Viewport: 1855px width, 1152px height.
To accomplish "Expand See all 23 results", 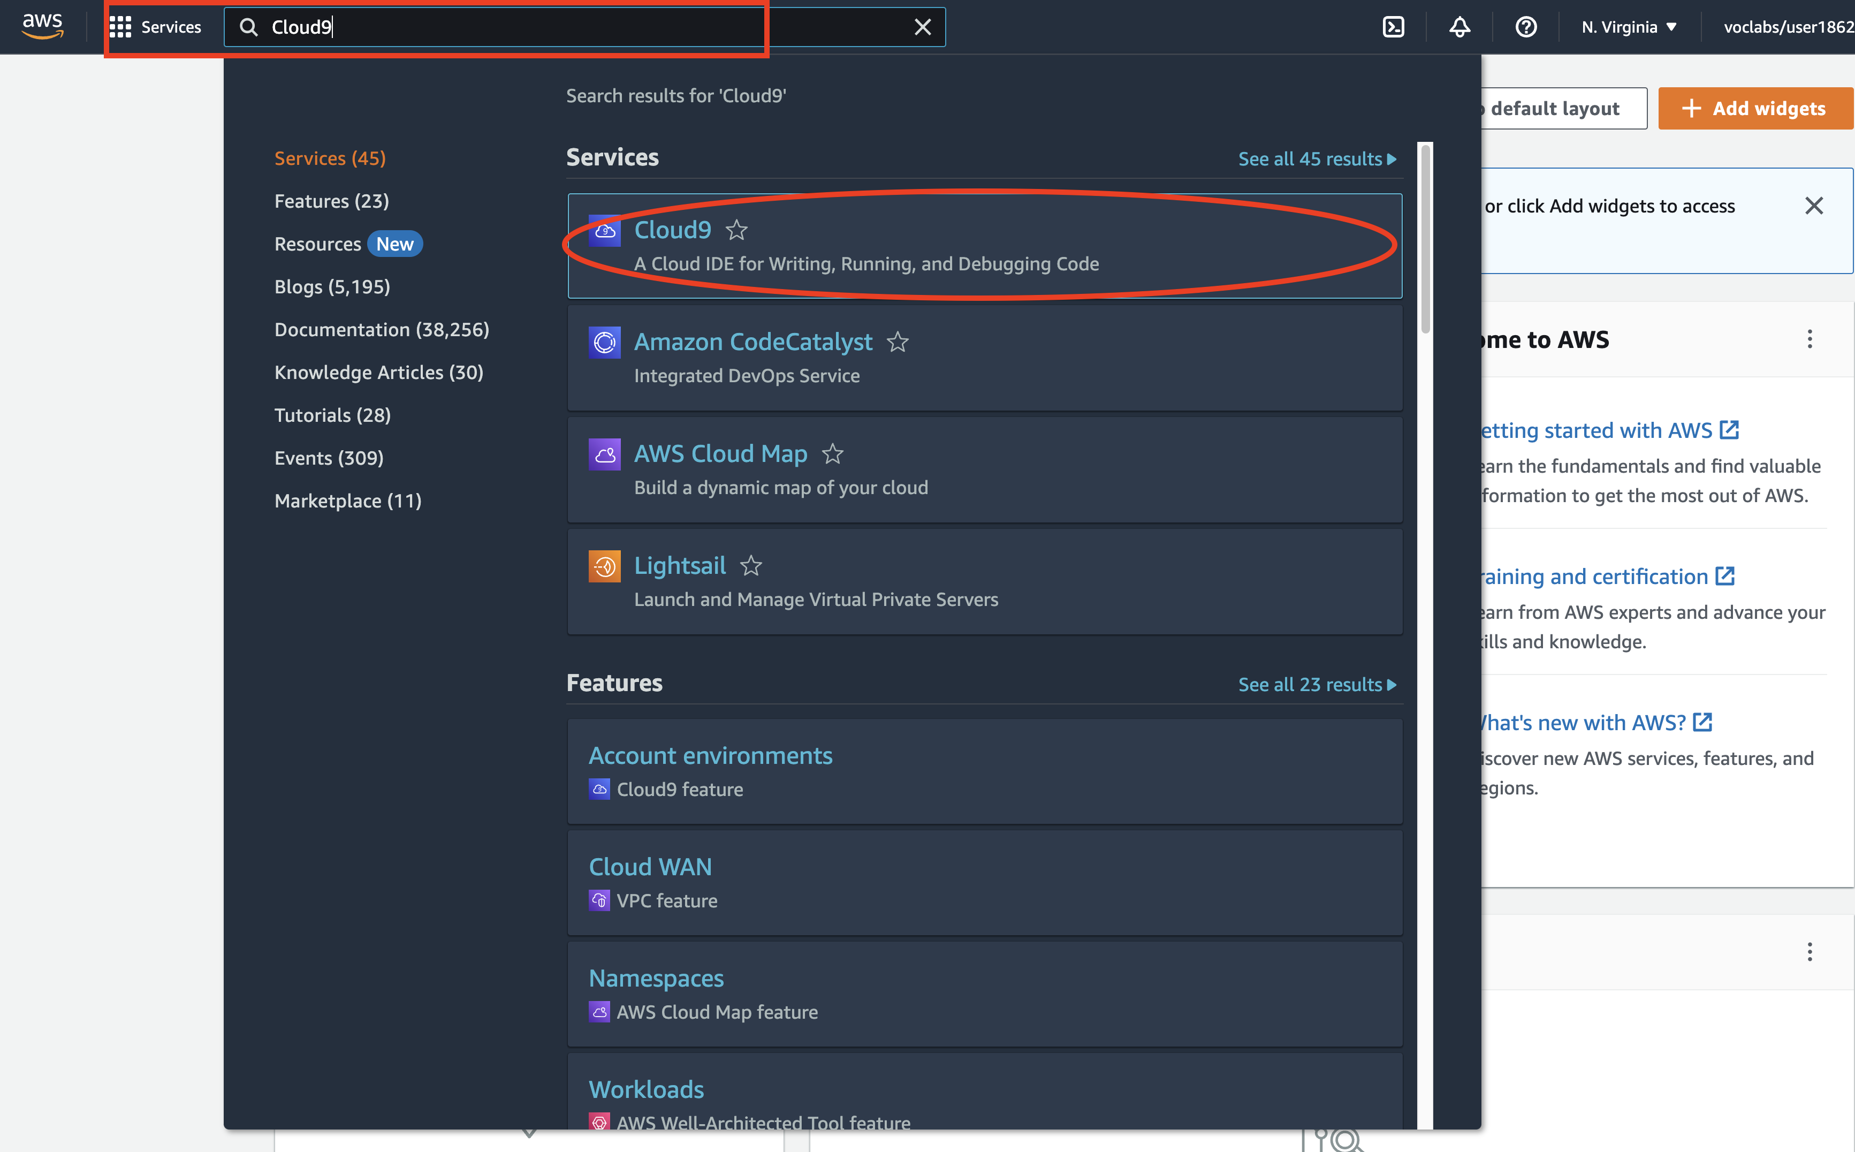I will tap(1317, 684).
